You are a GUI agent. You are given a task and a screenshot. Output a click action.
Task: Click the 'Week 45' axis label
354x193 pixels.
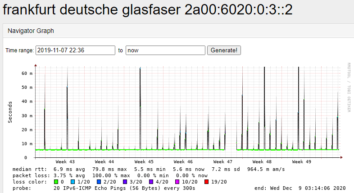(144, 162)
